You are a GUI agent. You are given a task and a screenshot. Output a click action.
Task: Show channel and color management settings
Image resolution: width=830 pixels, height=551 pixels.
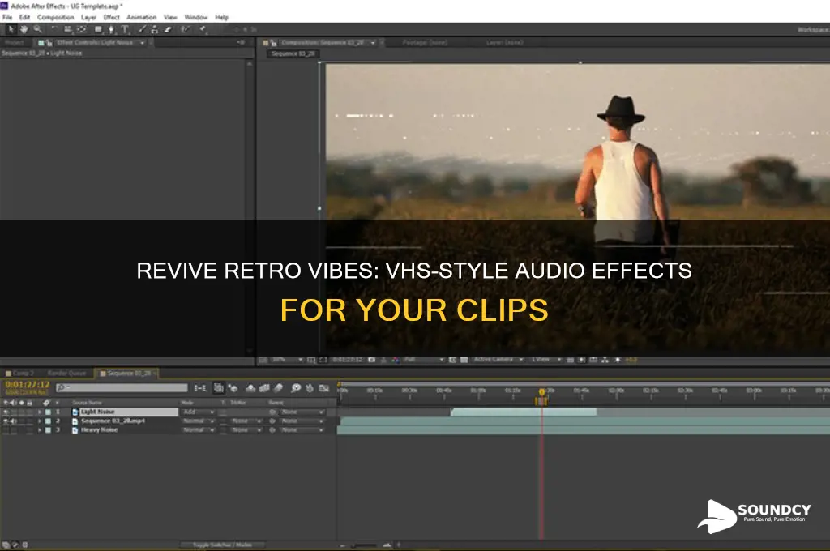(x=396, y=360)
